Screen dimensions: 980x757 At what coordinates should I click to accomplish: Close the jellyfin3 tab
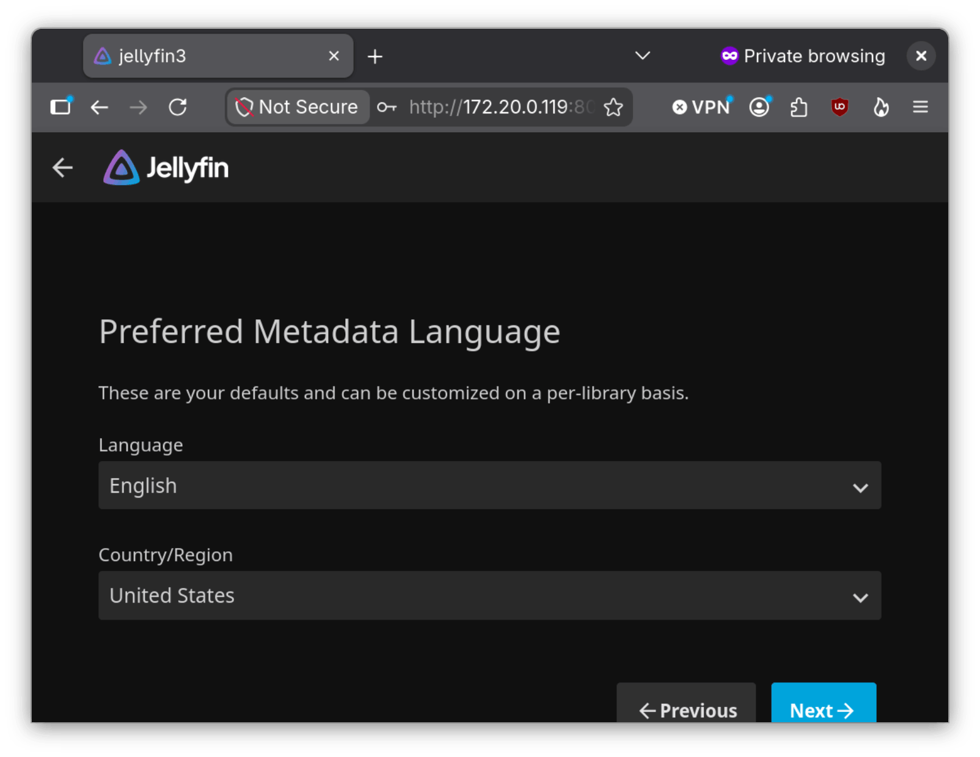pyautogui.click(x=334, y=56)
